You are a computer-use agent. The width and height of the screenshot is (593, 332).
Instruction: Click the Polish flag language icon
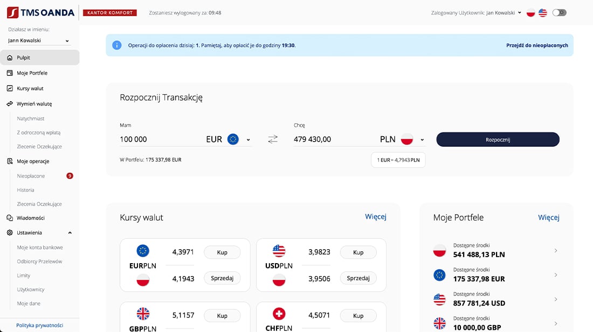coord(530,12)
